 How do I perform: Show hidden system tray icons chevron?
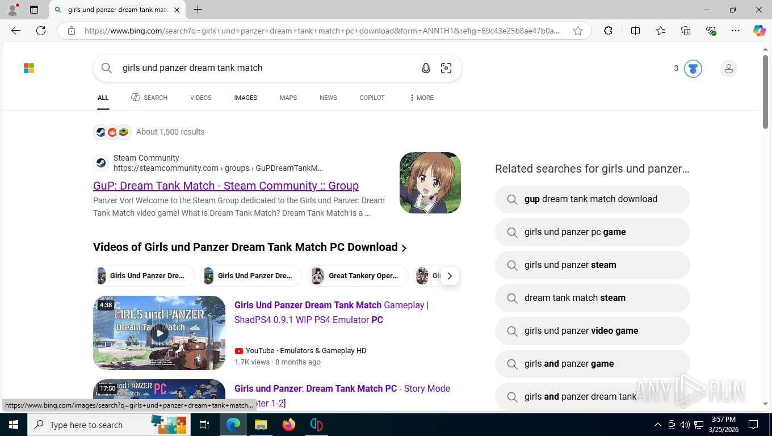point(658,425)
